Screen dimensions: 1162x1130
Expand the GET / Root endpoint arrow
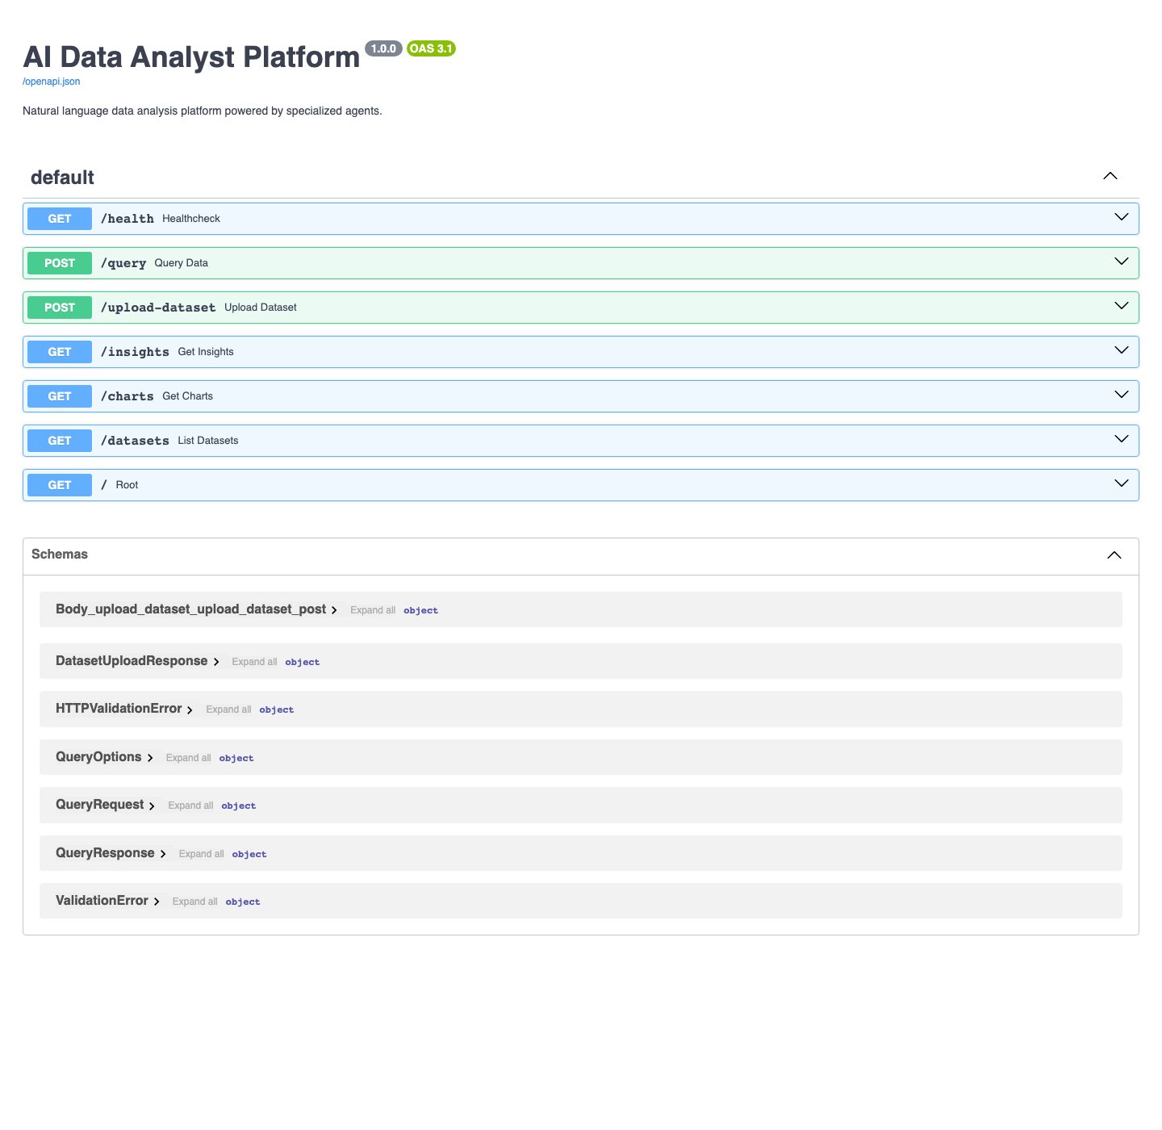tap(1122, 483)
